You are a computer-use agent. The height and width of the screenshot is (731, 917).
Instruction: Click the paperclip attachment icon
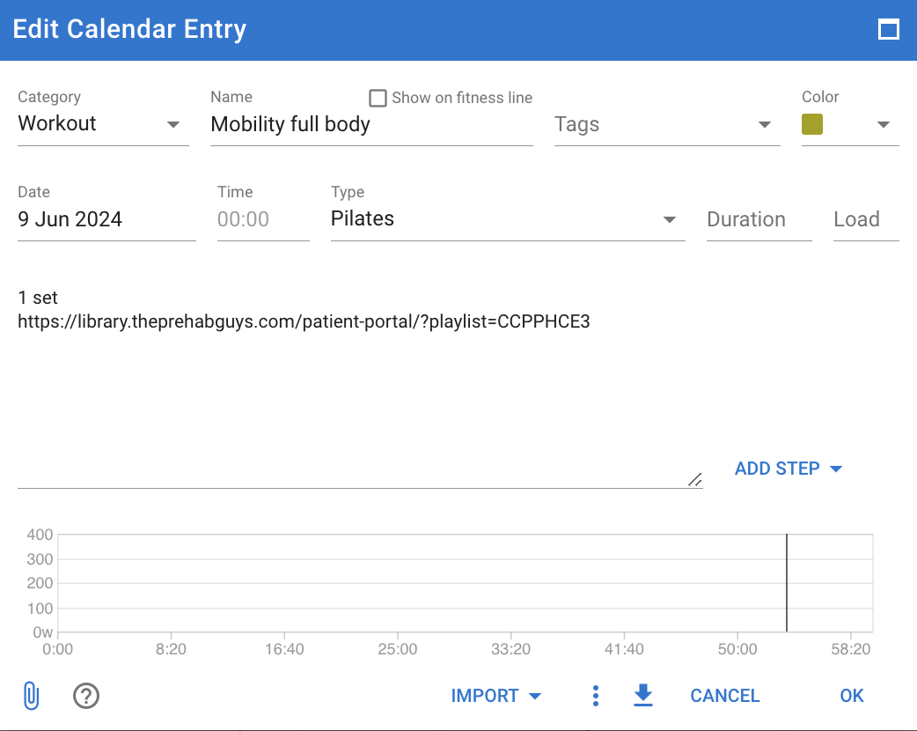pos(31,696)
